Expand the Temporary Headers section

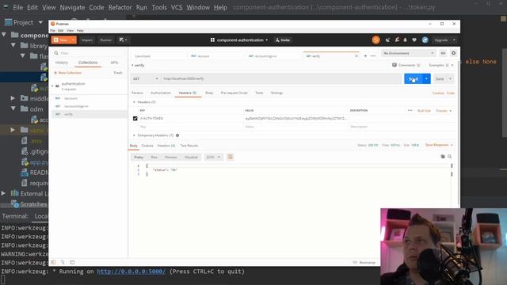[134, 135]
